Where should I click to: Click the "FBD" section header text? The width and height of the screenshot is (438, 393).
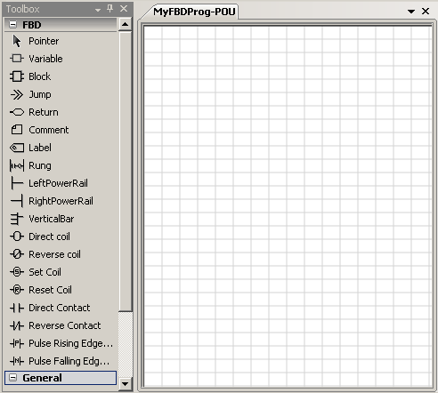tap(32, 25)
